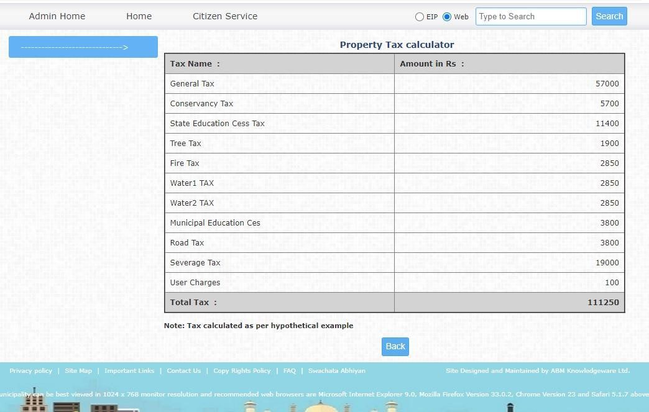This screenshot has width=649, height=412.
Task: Click the Search button
Action: click(609, 16)
